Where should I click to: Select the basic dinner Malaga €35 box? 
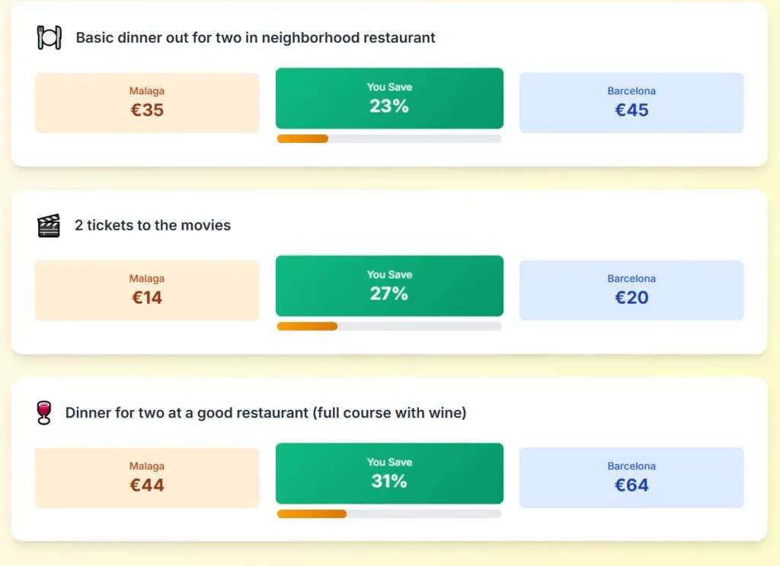(147, 103)
